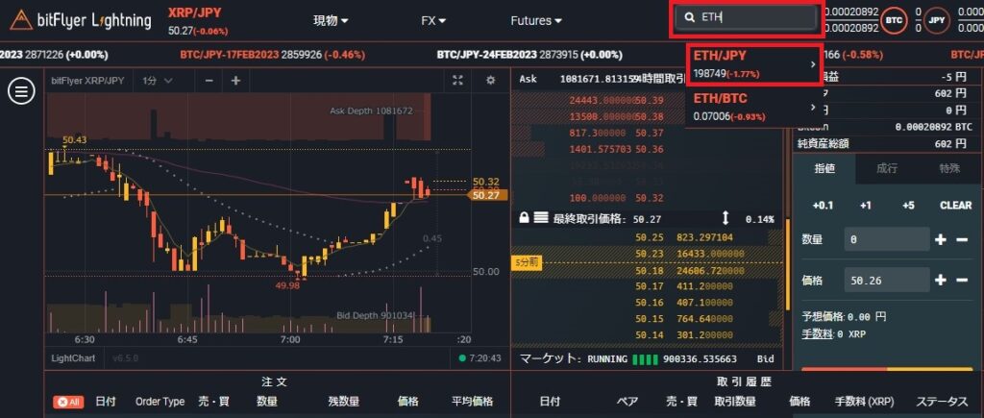The width and height of the screenshot is (984, 418).
Task: Sort orders by 日付 column in 注文
Action: pos(105,402)
